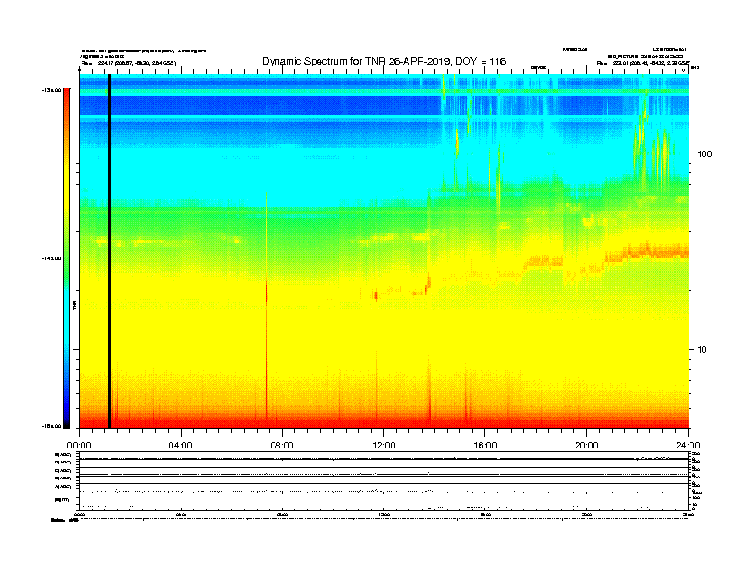Click the 16:00 time axis label
This screenshot has height=573, width=742.
pyautogui.click(x=485, y=446)
